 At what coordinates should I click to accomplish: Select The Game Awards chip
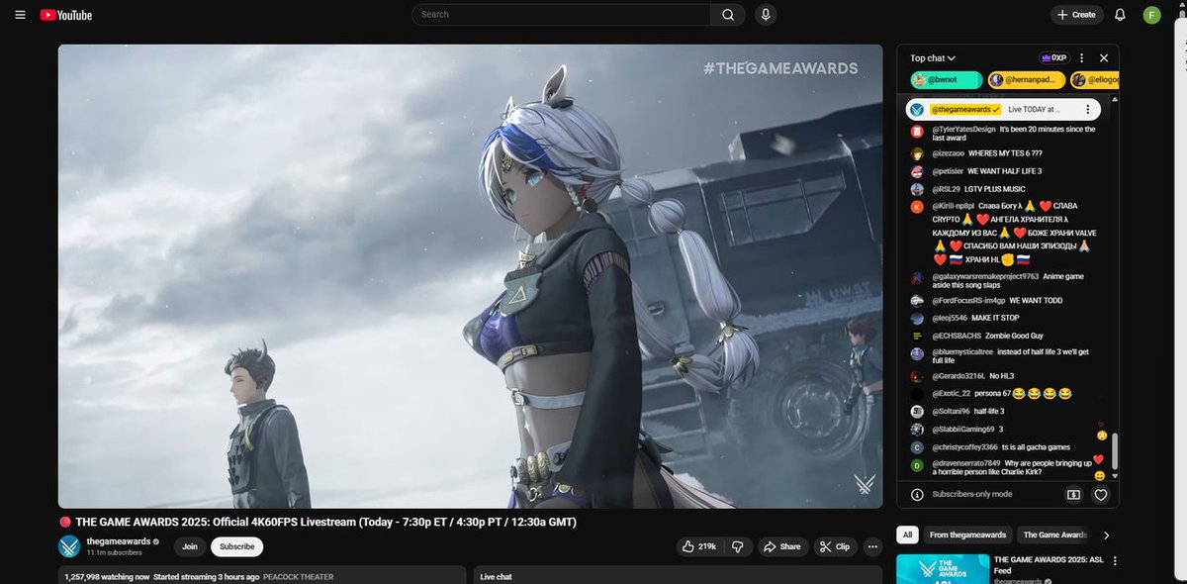click(1055, 535)
